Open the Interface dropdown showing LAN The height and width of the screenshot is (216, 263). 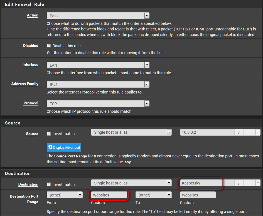98,65
